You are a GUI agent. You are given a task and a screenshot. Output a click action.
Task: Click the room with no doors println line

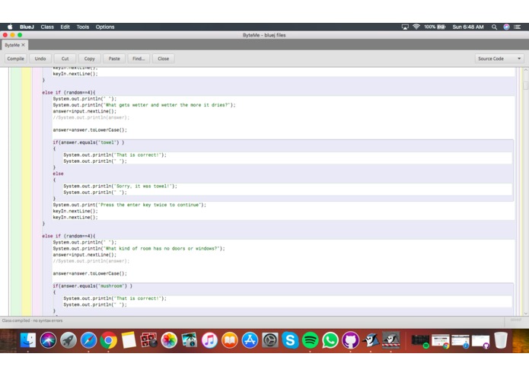click(139, 248)
